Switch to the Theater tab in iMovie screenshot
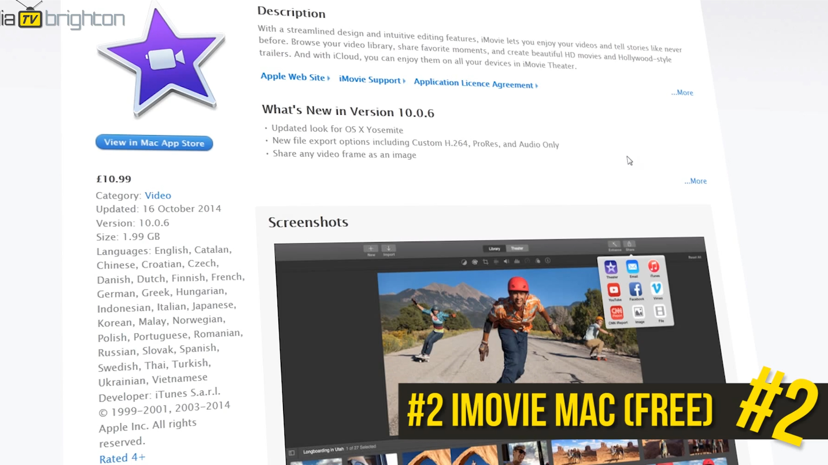 point(517,248)
